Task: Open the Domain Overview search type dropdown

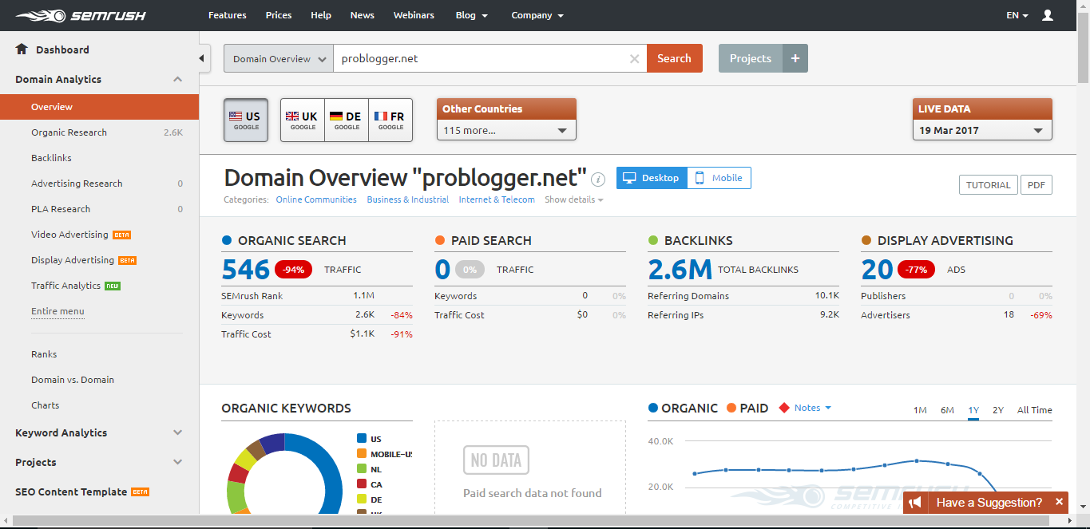Action: click(x=279, y=58)
